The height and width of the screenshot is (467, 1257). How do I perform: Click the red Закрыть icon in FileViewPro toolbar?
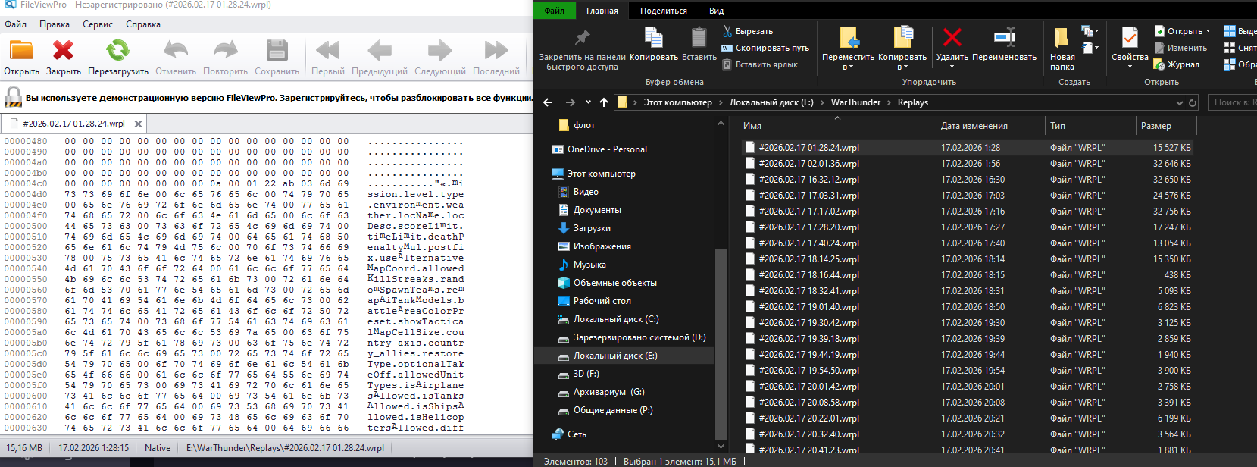(x=63, y=52)
